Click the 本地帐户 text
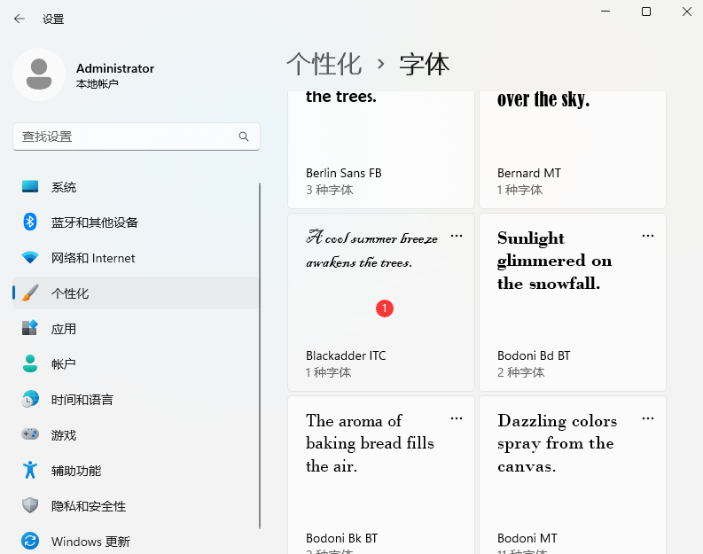This screenshot has width=703, height=554. click(x=98, y=84)
